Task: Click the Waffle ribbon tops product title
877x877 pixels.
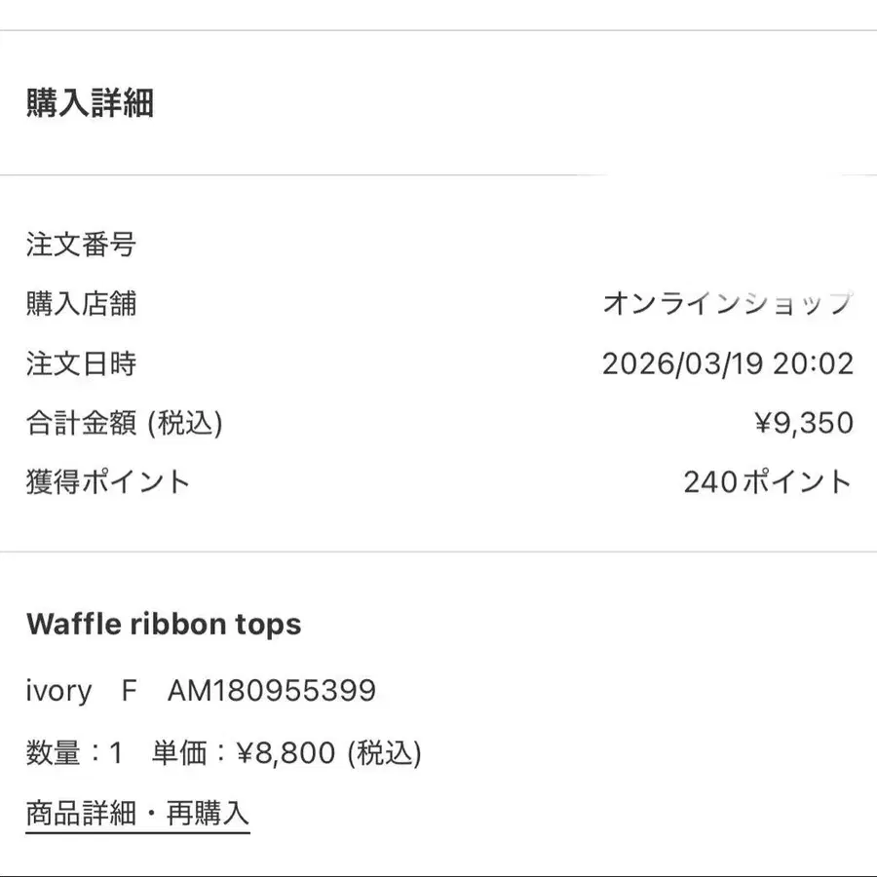Action: 164,625
